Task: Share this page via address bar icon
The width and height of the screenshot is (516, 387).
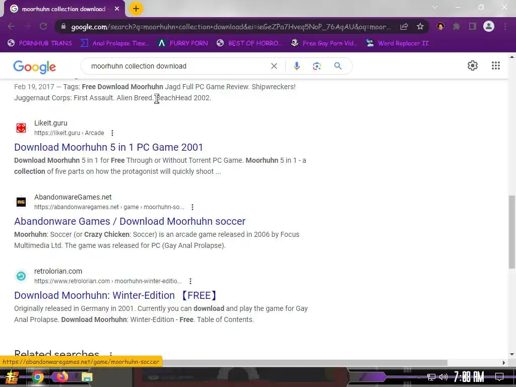Action: (x=404, y=27)
